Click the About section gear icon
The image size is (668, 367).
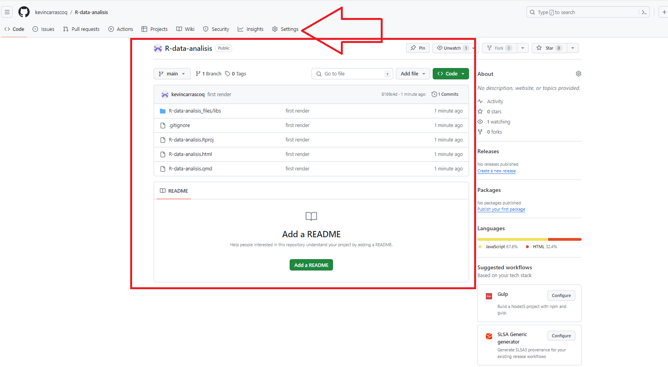click(x=578, y=74)
